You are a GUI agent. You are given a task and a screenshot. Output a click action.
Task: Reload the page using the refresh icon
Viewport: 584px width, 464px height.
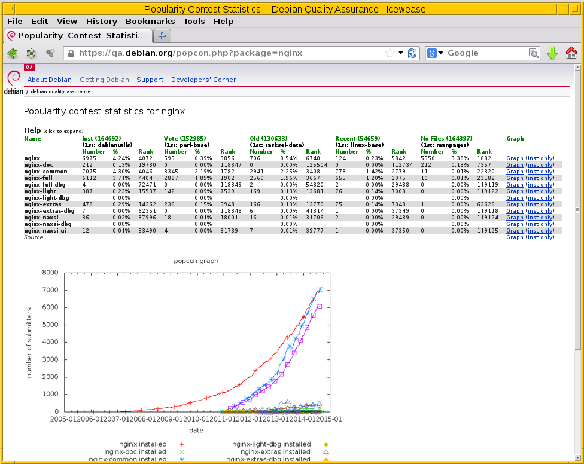click(412, 53)
